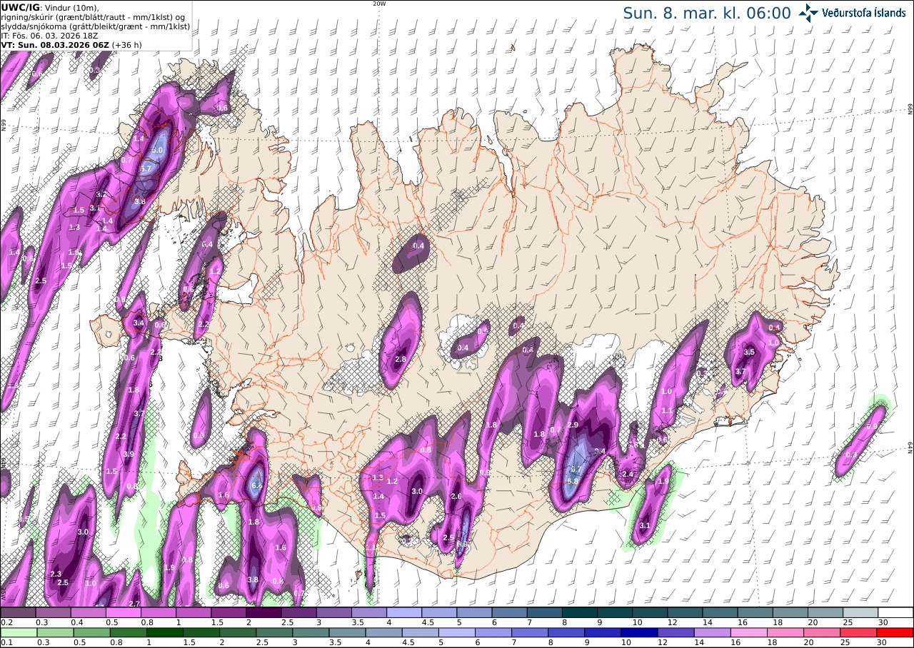
Task: Pick the white snow swatch labeled 30
Action: 895,612
